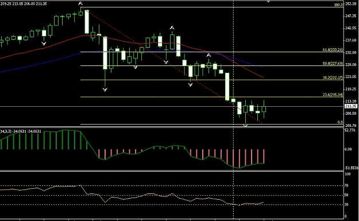Select the down fractal arrow in the early uptrend
The image size is (359, 221).
point(44,44)
